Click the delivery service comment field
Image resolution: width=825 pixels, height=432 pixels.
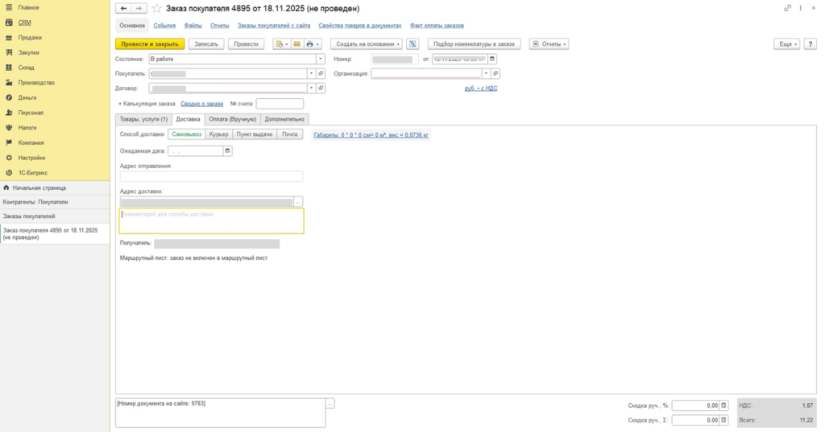212,221
